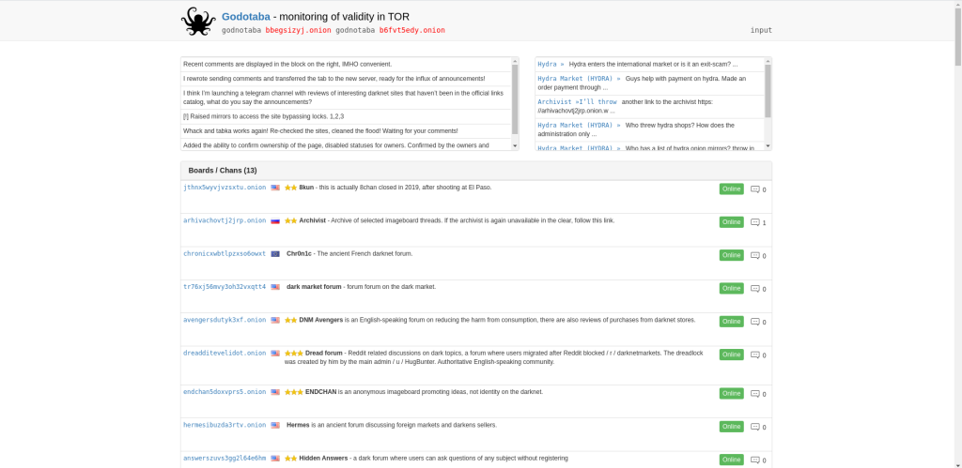Screen dimensions: 962x468
Task: Click the US flag in Hermes row
Action: [275, 426]
